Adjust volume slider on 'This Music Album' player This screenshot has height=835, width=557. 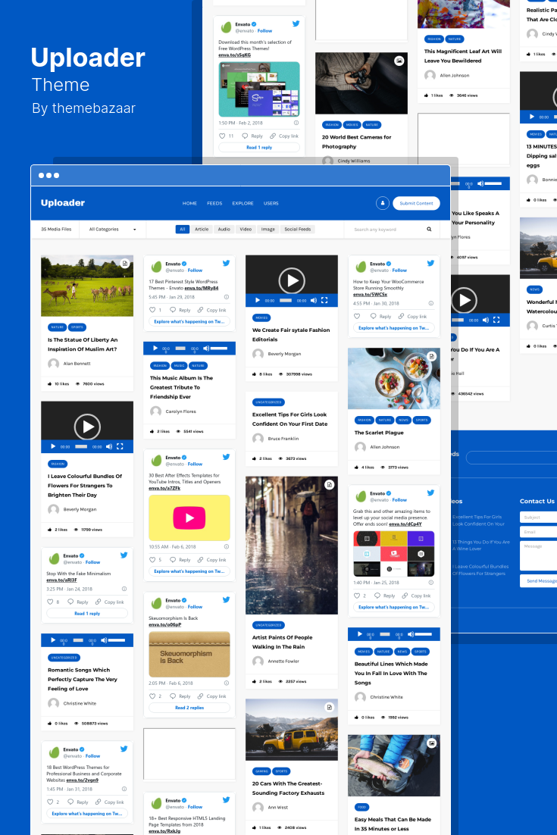219,349
